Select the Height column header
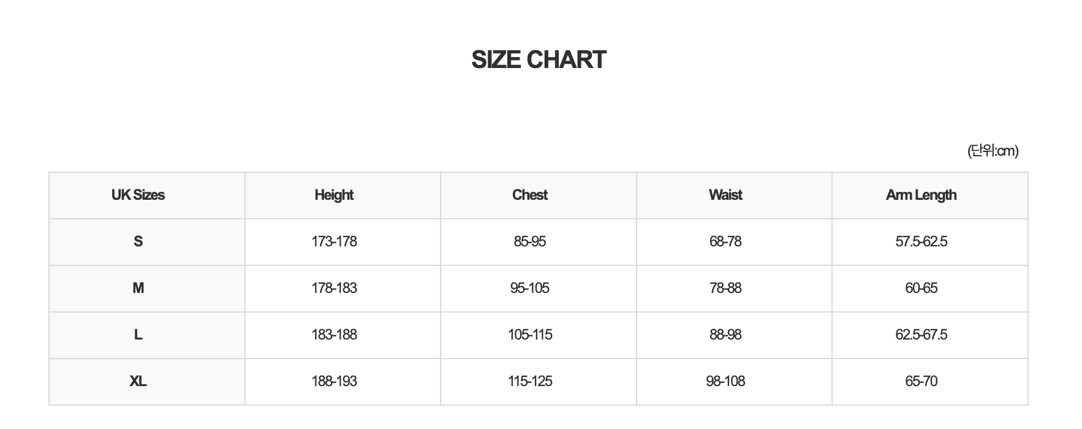This screenshot has width=1082, height=429. click(334, 195)
